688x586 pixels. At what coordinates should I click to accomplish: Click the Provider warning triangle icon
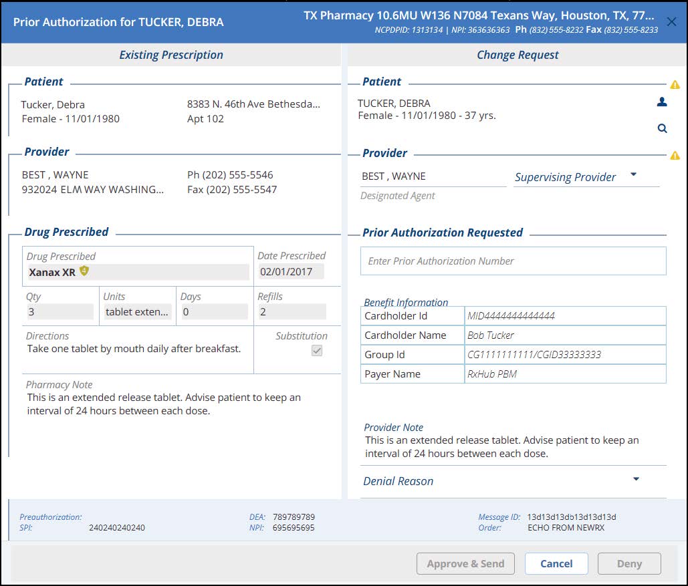[x=675, y=156]
